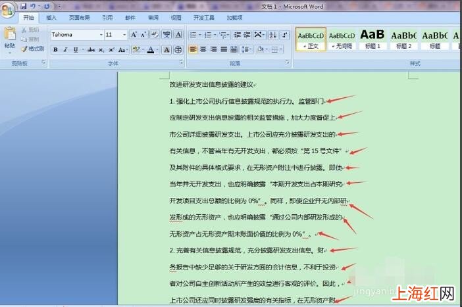Toggle Subscript formatting
The height and width of the screenshot is (307, 462).
pos(101,50)
